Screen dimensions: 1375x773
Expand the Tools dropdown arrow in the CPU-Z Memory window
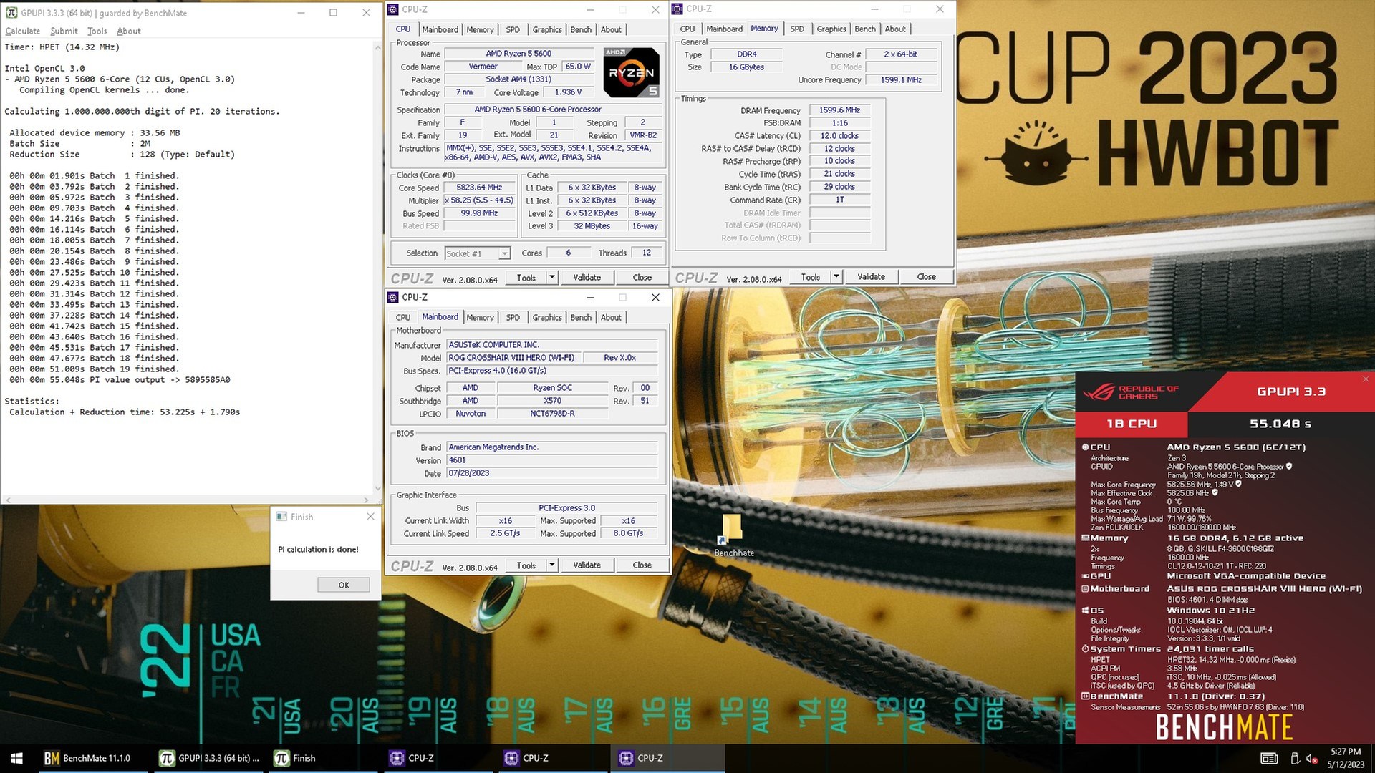[x=836, y=276]
